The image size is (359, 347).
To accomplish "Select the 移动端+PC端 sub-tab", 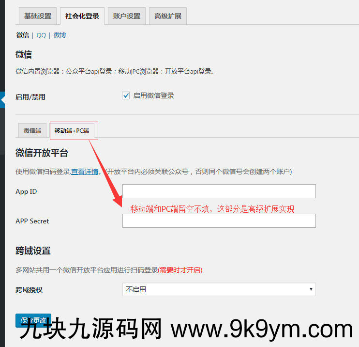I will [72, 130].
